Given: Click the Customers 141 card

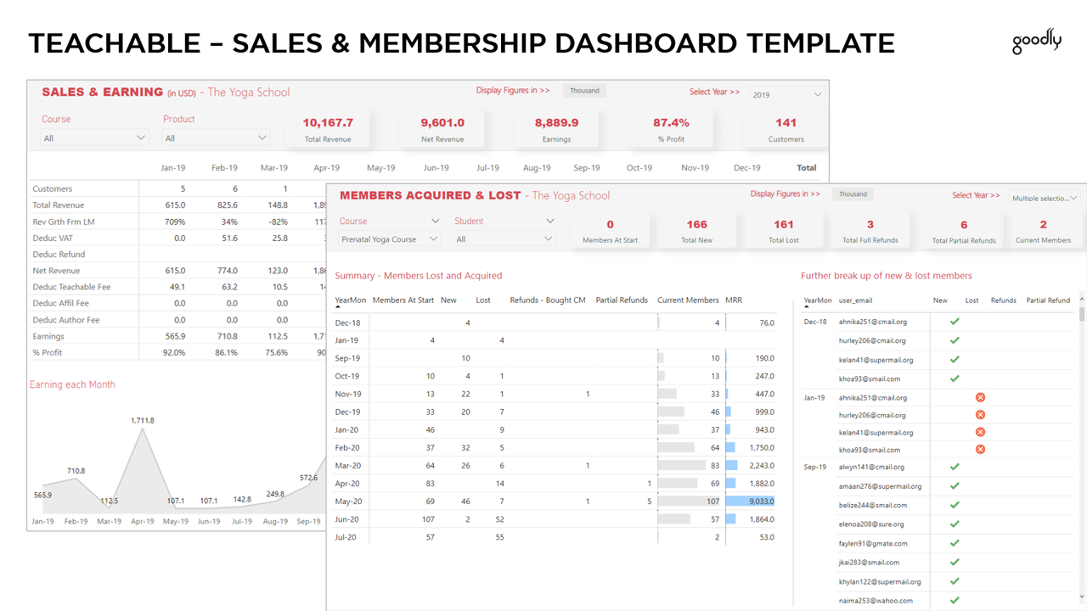Looking at the screenshot, I should 786,130.
